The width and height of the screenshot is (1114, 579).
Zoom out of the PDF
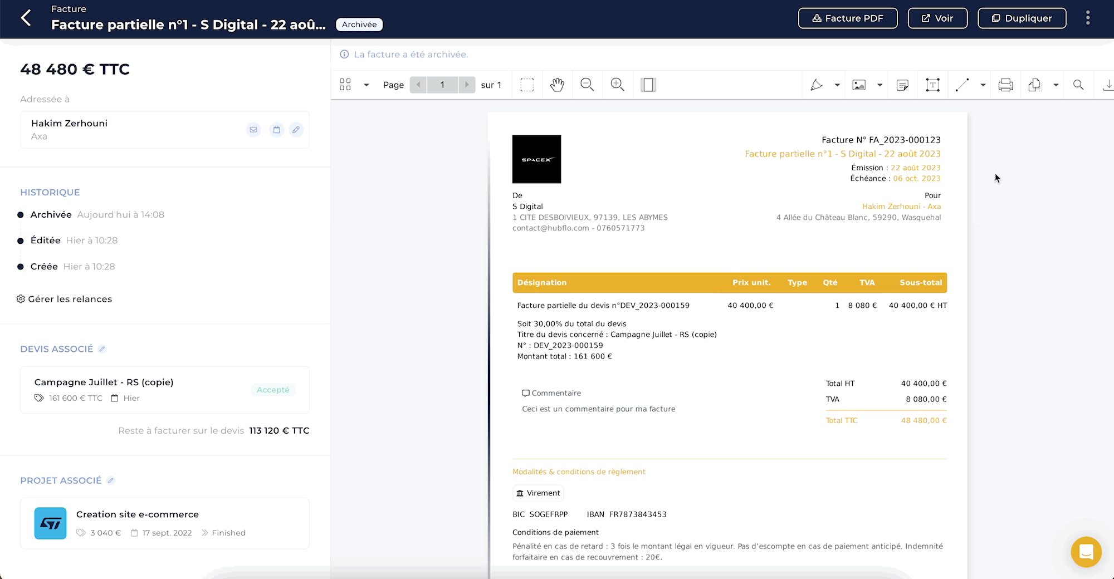587,85
